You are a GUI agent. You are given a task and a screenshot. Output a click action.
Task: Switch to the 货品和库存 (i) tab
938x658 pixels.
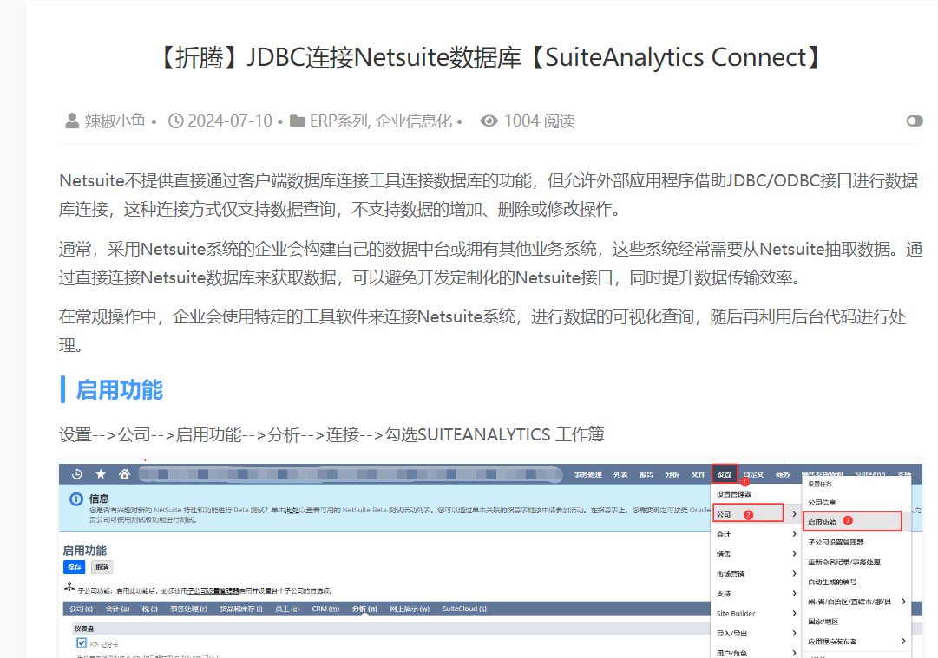pyautogui.click(x=241, y=609)
